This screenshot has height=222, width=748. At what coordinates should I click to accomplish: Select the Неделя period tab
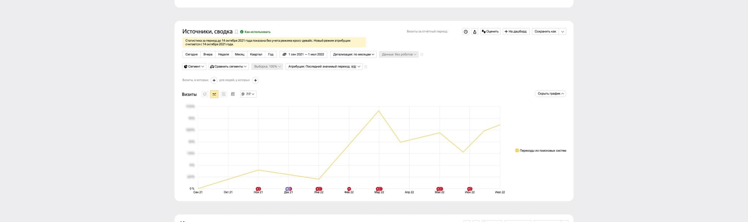point(224,54)
